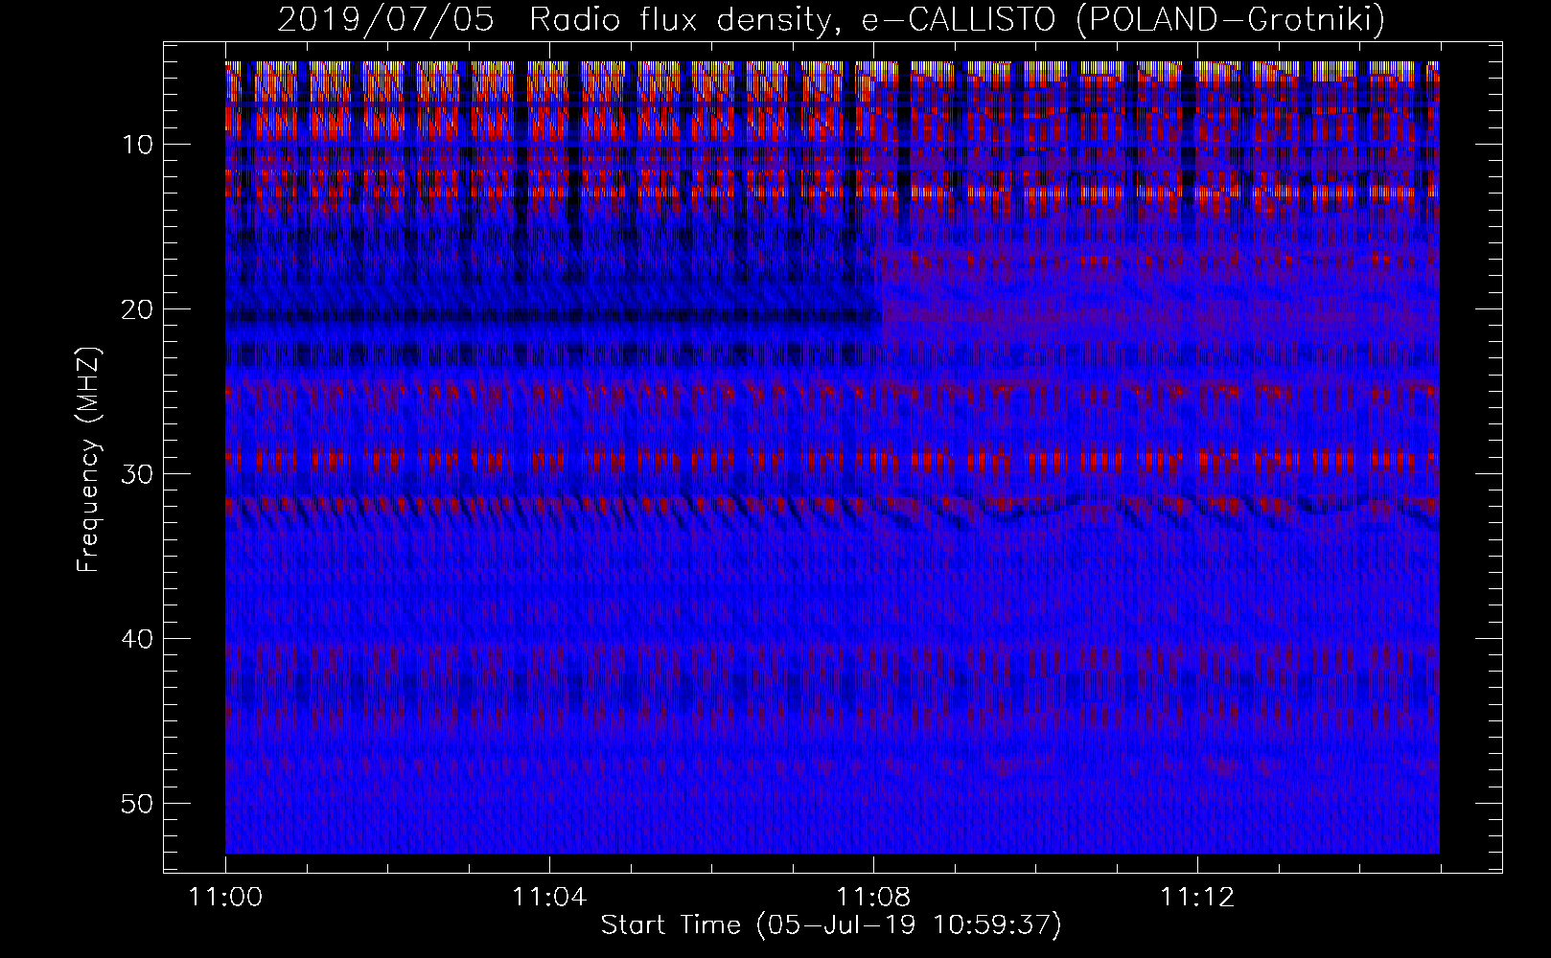Click the 11:04 time tick label
Screen dimensions: 1551x958
[549, 898]
